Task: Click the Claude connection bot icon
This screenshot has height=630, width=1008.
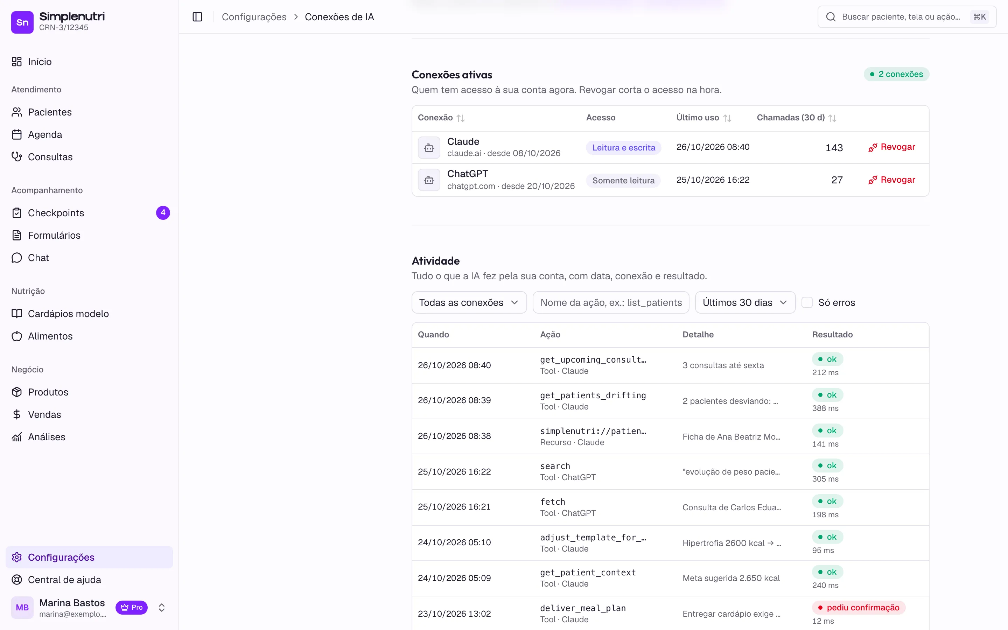Action: point(429,147)
